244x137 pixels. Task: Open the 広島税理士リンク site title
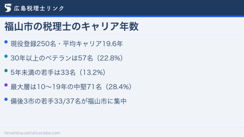click(39, 8)
